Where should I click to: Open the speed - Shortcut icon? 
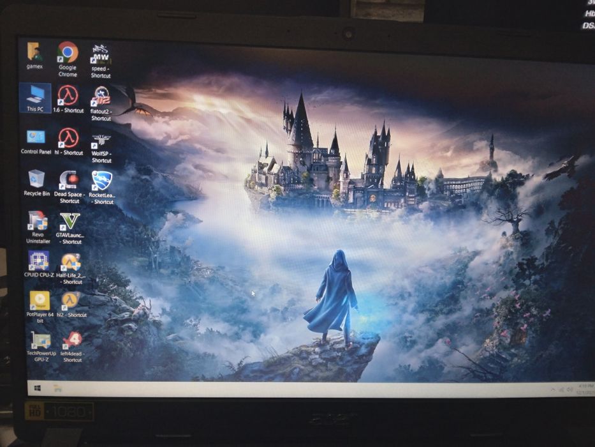click(x=101, y=61)
